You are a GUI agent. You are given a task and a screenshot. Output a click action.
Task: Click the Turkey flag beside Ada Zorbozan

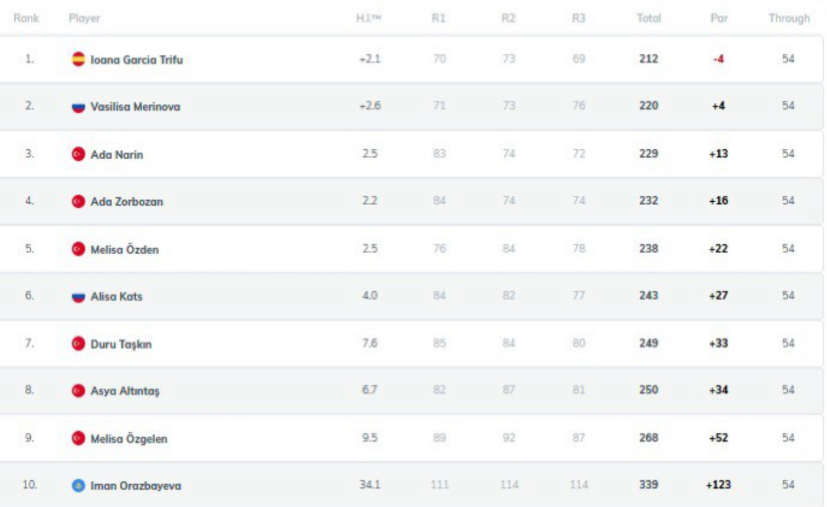pyautogui.click(x=78, y=202)
